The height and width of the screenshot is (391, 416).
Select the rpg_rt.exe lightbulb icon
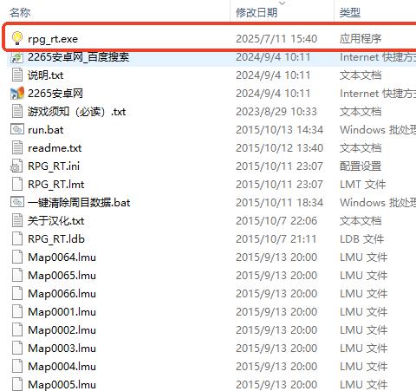tap(17, 38)
